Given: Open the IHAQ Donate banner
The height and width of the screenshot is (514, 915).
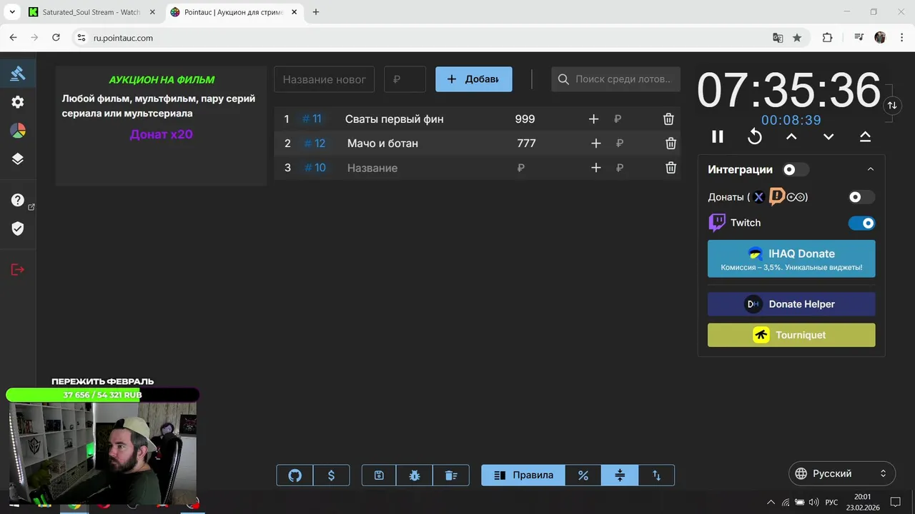Looking at the screenshot, I should pyautogui.click(x=791, y=258).
